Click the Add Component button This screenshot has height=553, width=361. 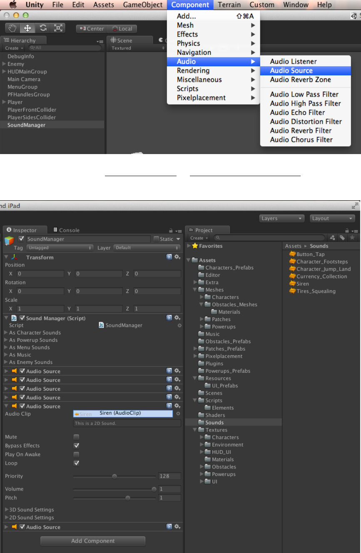click(93, 541)
